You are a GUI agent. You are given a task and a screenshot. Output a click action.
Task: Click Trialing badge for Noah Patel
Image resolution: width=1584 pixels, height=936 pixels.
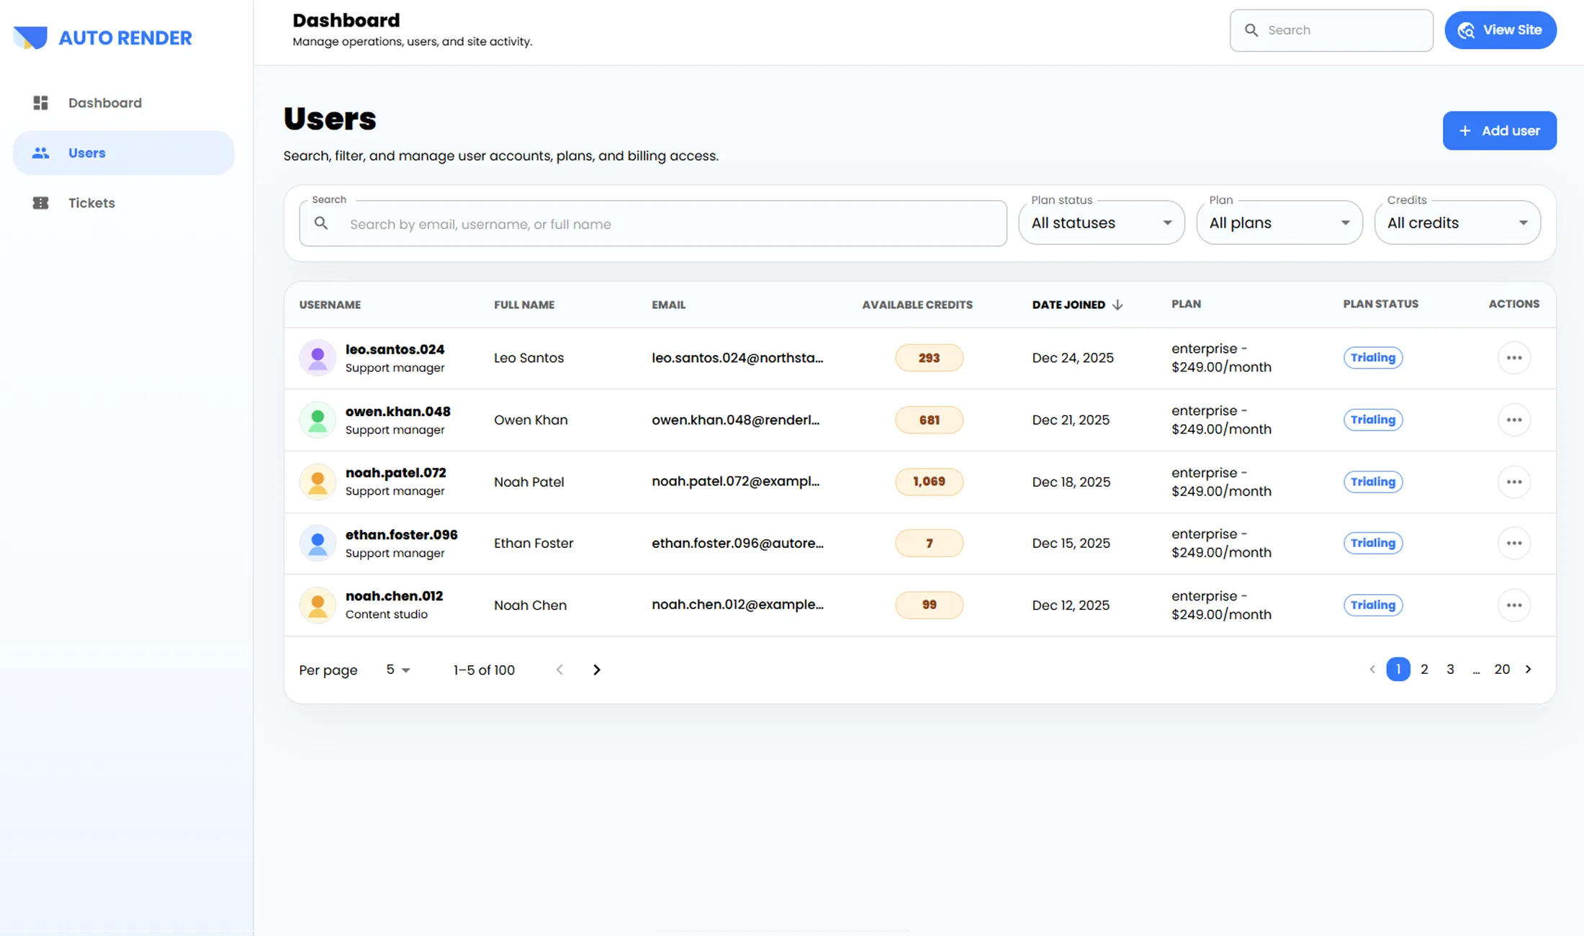tap(1372, 482)
